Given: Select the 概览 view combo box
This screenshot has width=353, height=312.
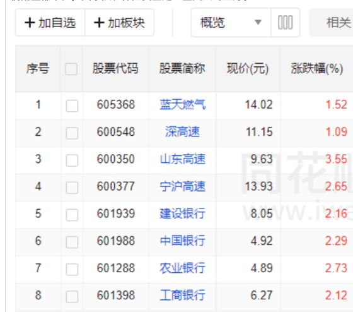Looking at the screenshot, I should point(231,22).
